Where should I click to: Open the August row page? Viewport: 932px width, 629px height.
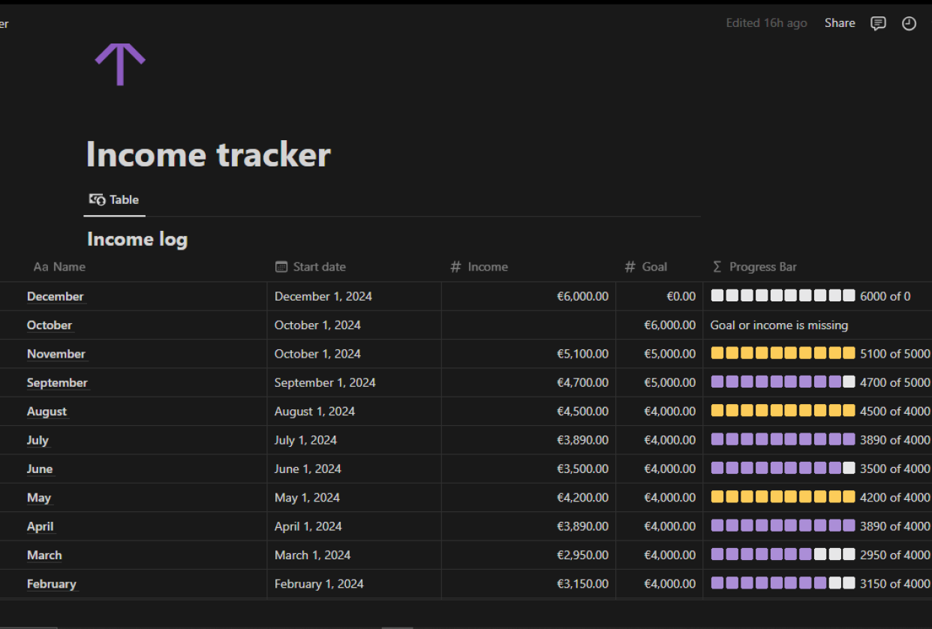pos(47,411)
